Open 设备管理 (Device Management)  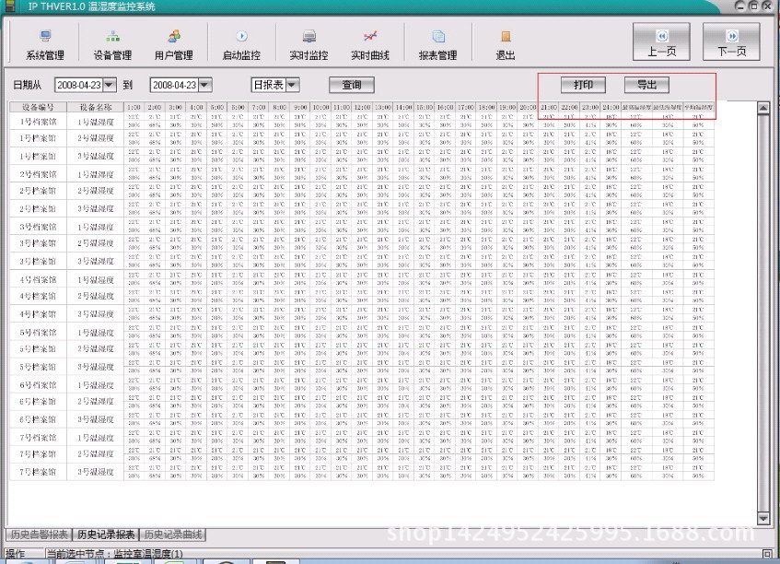tap(114, 43)
